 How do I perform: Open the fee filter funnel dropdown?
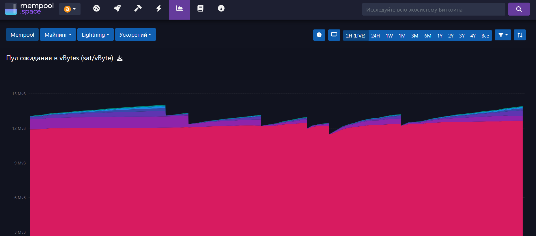pyautogui.click(x=503, y=35)
